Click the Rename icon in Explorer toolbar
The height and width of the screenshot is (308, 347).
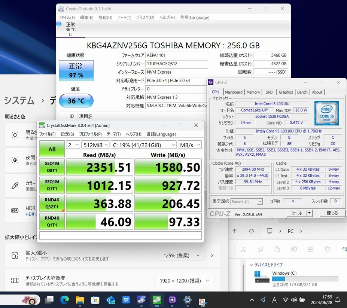(294, 249)
